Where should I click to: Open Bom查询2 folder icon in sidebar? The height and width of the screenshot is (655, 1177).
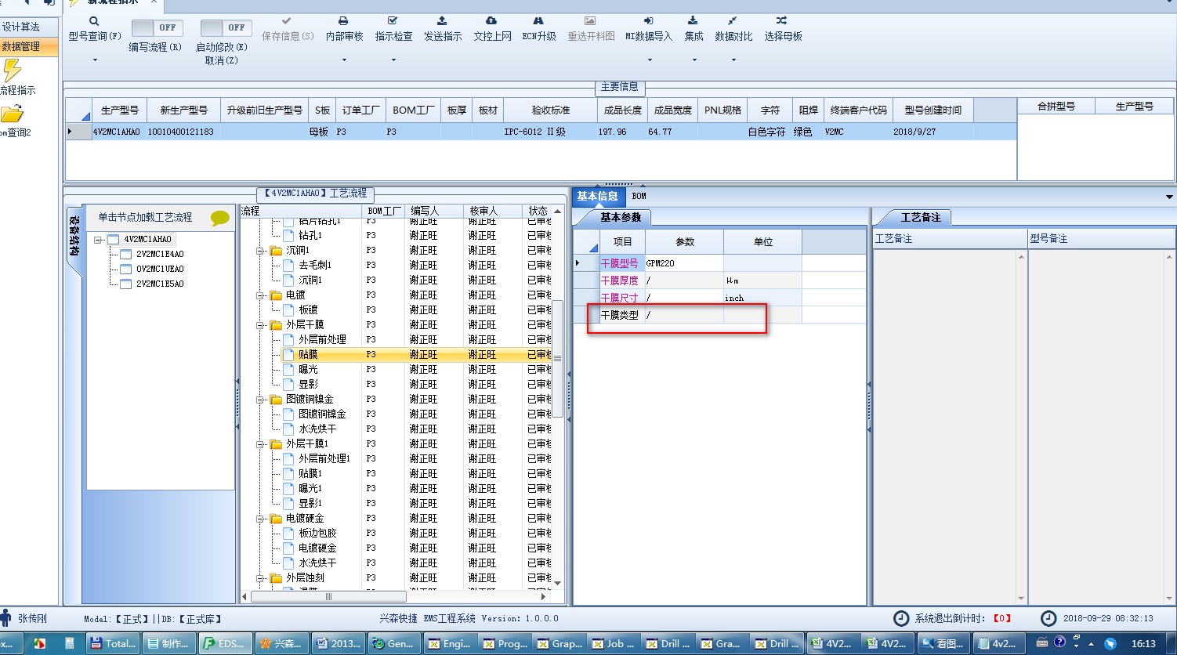click(12, 114)
